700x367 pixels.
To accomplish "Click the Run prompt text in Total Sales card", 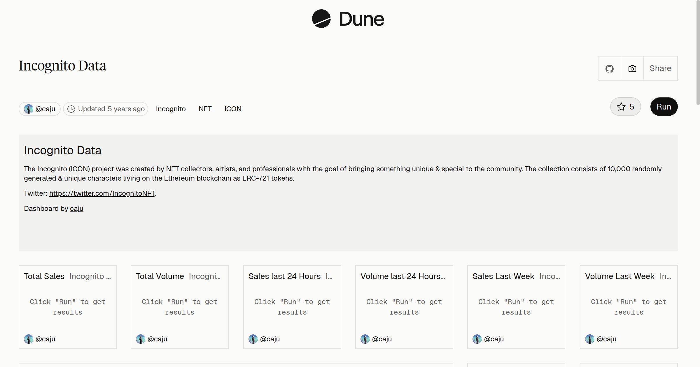I will [x=68, y=307].
